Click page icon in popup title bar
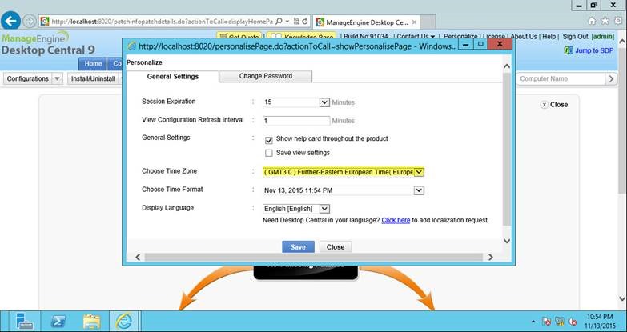 (x=131, y=46)
